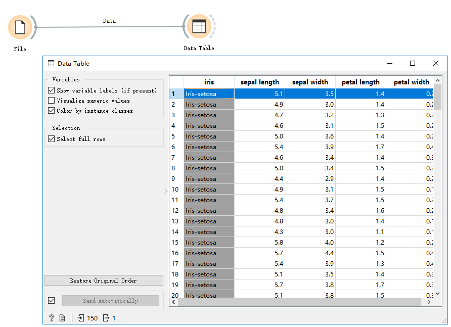Select row header number 5
Viewport: 451px width, 327px height.
tap(176, 136)
